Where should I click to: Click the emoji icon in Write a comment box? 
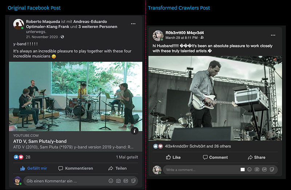pos(250,169)
